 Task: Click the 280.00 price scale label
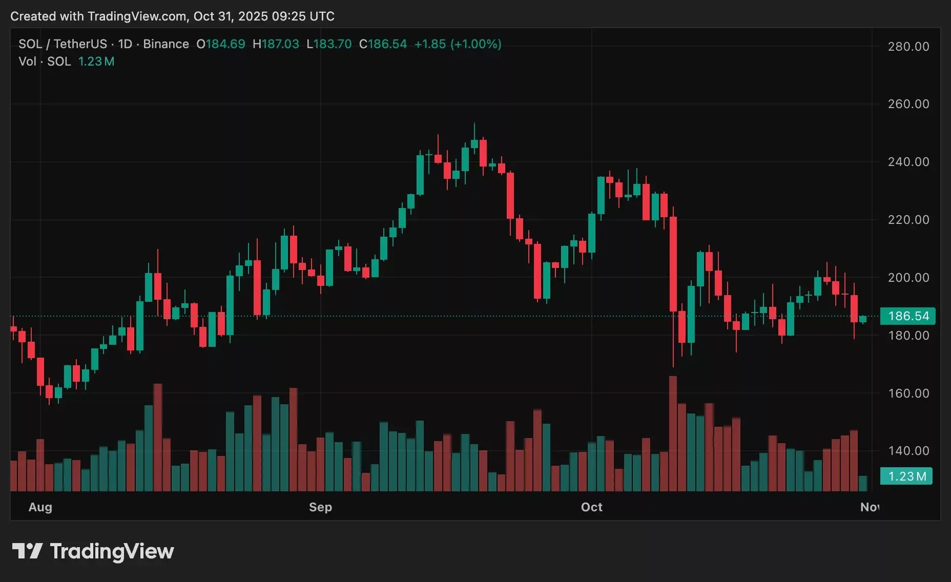click(908, 47)
